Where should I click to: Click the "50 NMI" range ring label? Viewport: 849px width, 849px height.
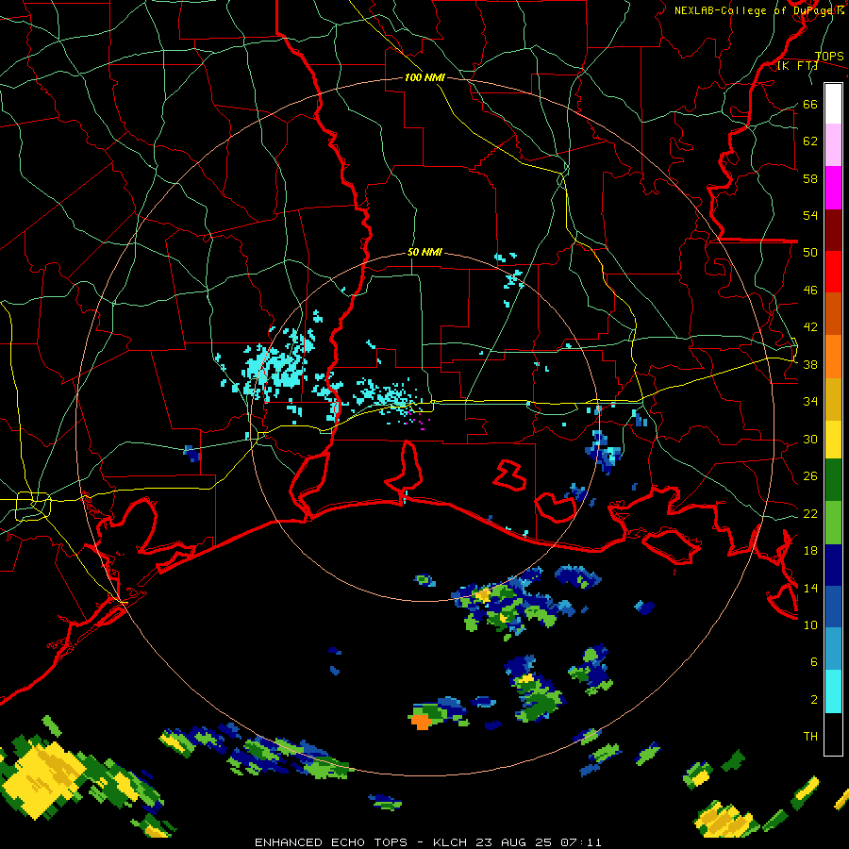424,252
